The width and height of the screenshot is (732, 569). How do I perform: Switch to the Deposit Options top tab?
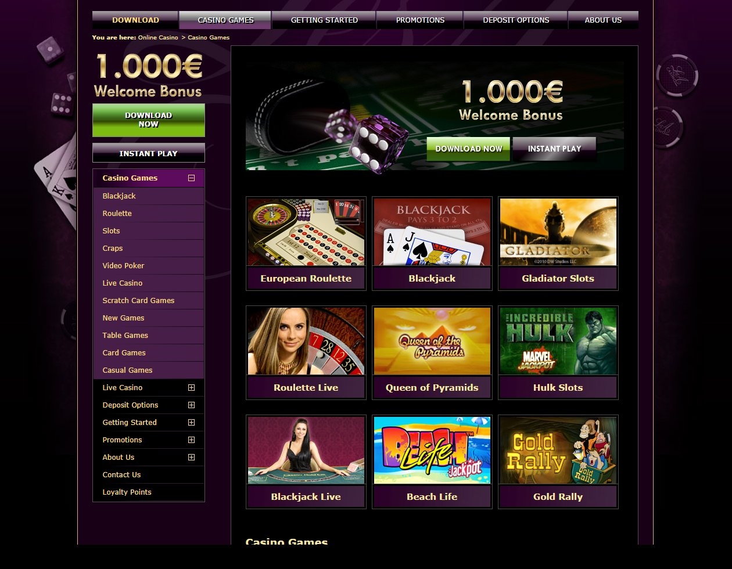(516, 20)
